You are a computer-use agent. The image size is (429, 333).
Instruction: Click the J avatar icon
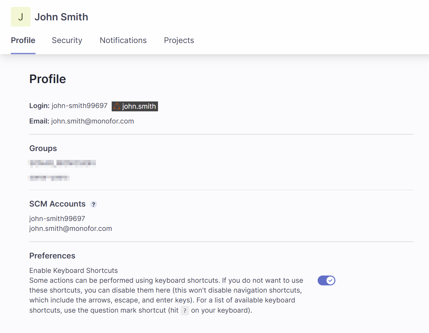[20, 17]
